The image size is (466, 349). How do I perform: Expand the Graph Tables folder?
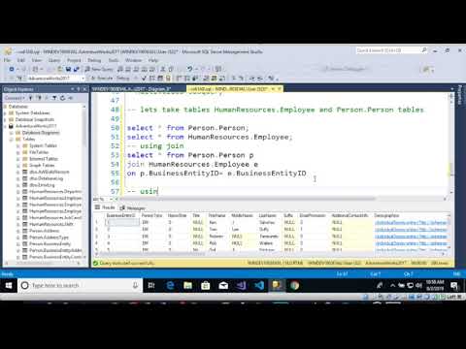pos(18,166)
